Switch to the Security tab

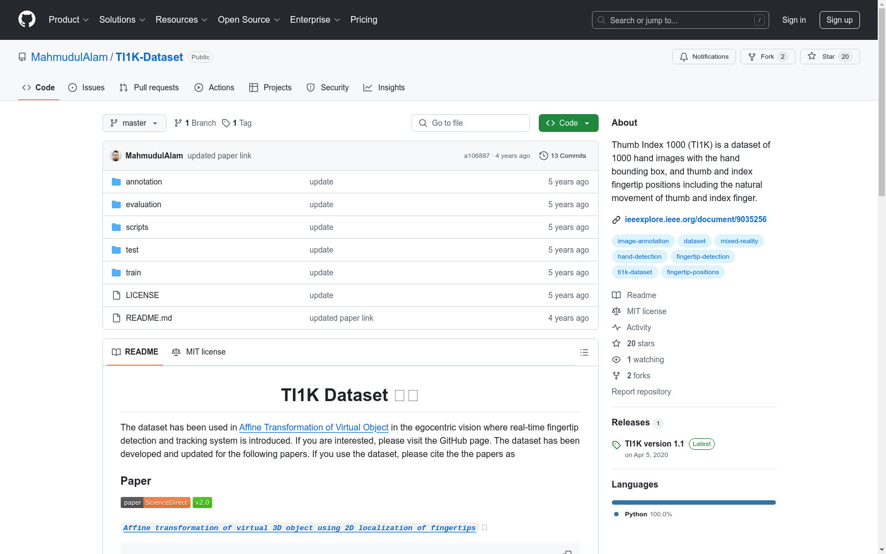(x=328, y=88)
